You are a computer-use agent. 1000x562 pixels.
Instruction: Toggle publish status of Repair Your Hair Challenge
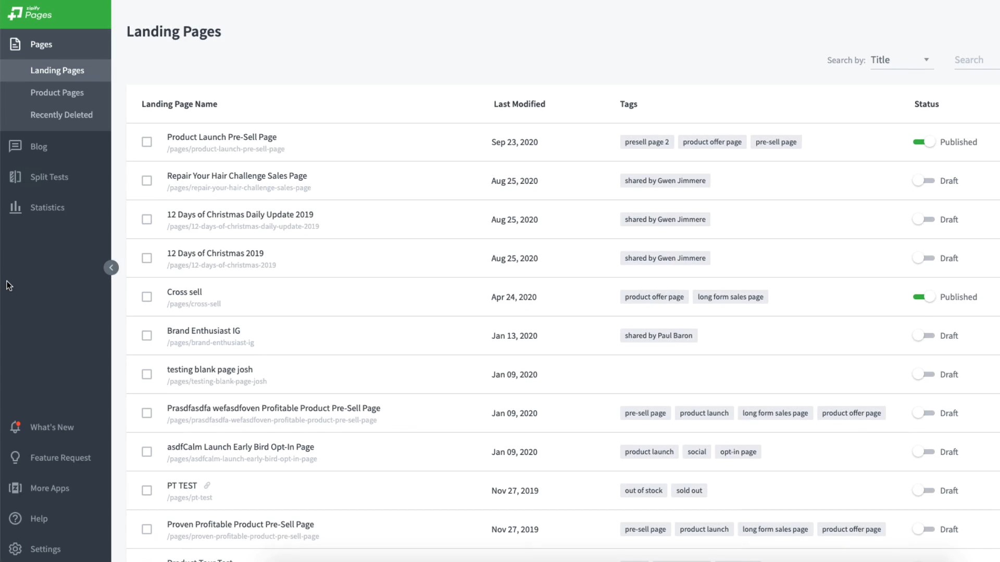coord(924,181)
